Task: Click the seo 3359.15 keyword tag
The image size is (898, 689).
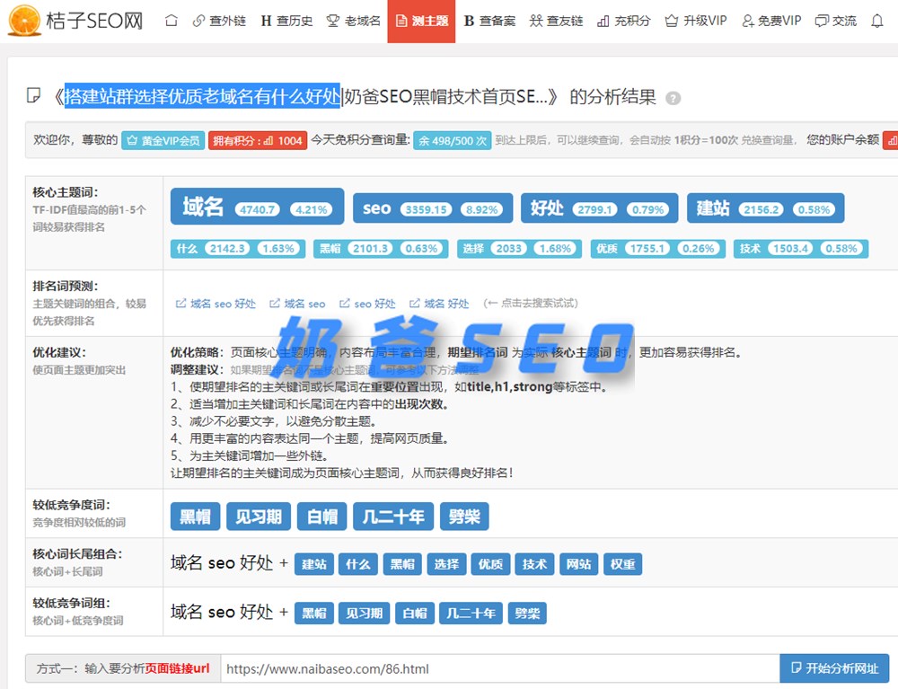Action: click(x=433, y=208)
